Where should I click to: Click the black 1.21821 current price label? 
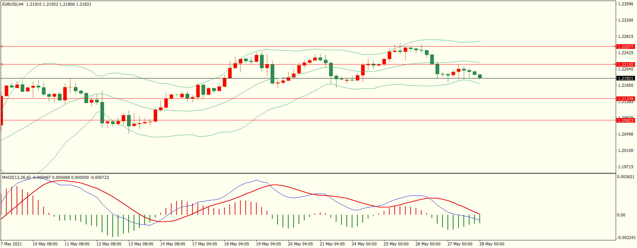tap(625, 78)
